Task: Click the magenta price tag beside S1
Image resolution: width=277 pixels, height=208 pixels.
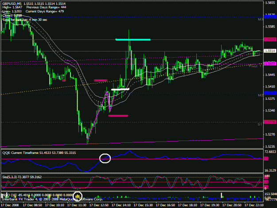Action: click(x=270, y=122)
